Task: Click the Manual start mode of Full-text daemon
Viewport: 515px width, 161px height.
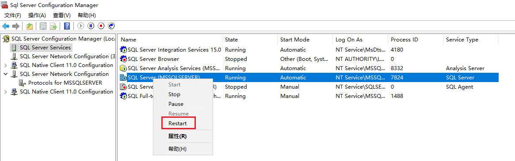Action: pos(290,96)
